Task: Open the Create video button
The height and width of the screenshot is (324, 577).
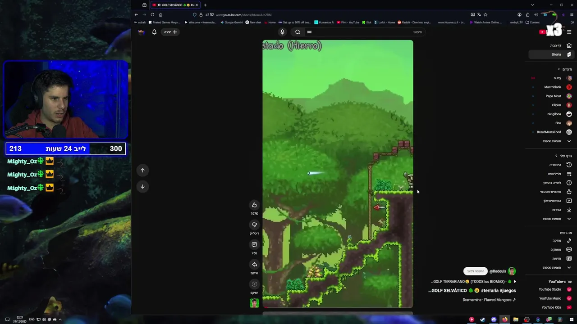Action: (171, 32)
